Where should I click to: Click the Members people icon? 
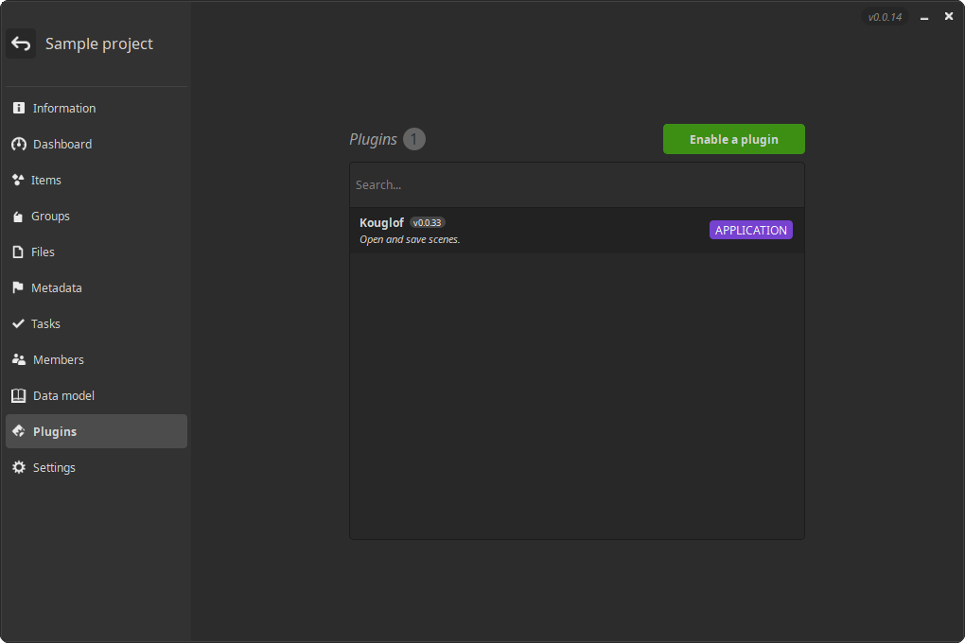[18, 359]
